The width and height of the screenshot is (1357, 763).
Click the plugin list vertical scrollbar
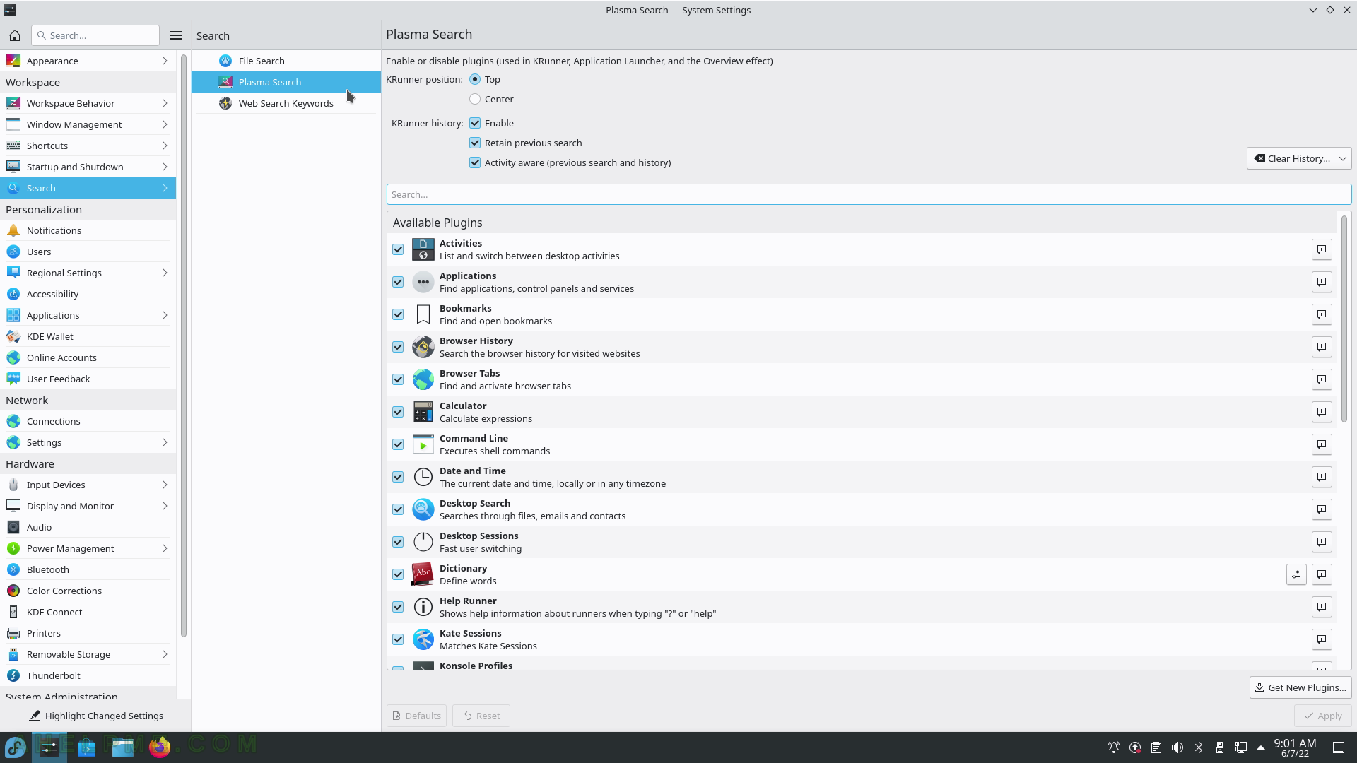click(x=1344, y=319)
